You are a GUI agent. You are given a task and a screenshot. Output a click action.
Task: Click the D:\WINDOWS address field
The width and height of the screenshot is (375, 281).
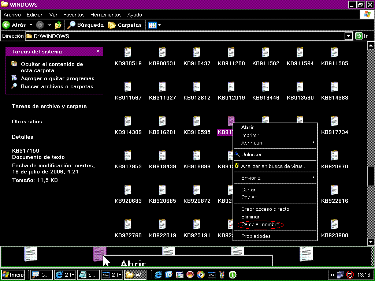[185, 36]
